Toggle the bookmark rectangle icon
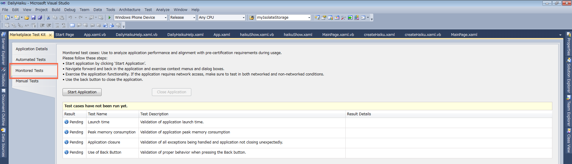The image size is (572, 164). tap(72, 25)
